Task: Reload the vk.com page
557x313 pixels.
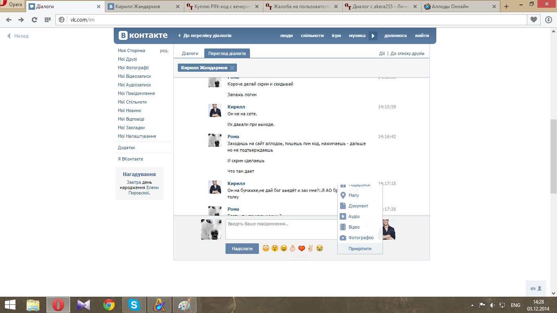Action: pos(34,20)
